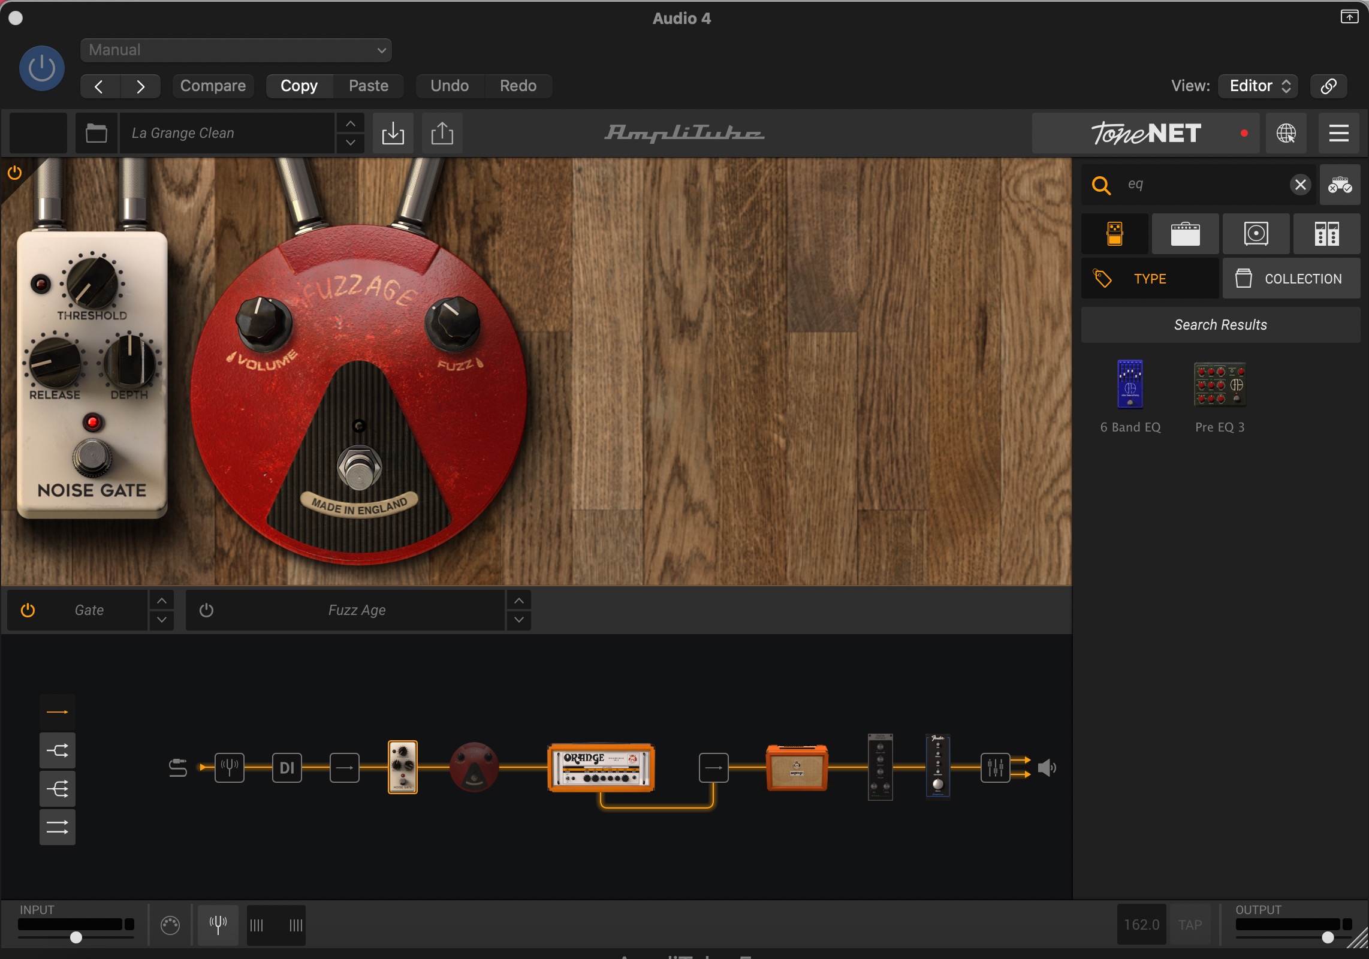Viewport: 1369px width, 959px height.
Task: Step Gate slot to next model
Action: [162, 620]
